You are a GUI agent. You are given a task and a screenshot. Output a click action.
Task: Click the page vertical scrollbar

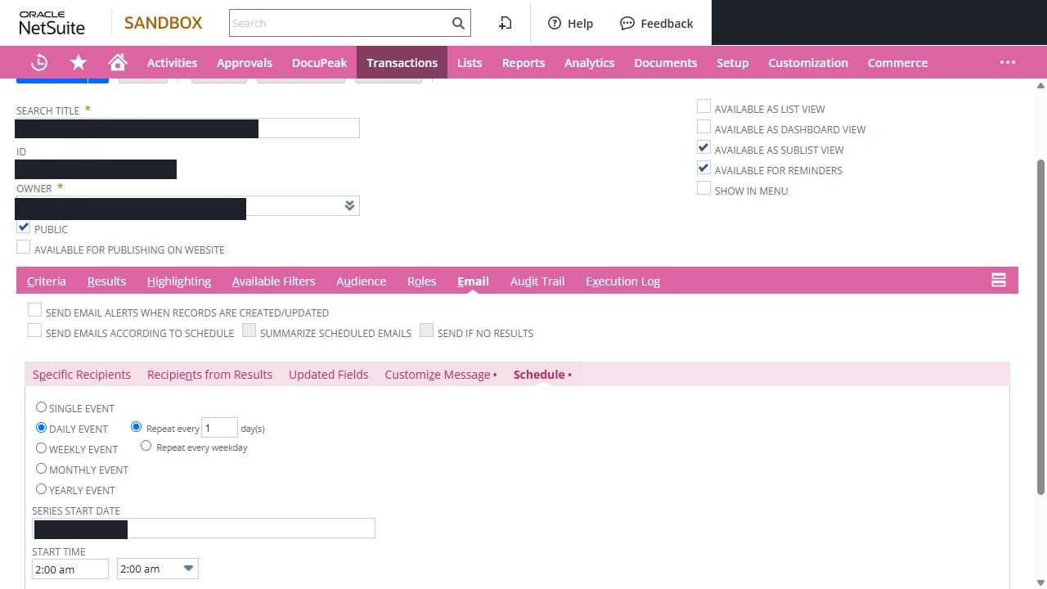tap(1040, 327)
